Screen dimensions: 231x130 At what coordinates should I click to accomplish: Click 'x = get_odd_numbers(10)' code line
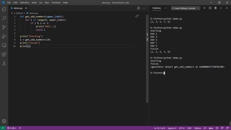pos(35,40)
